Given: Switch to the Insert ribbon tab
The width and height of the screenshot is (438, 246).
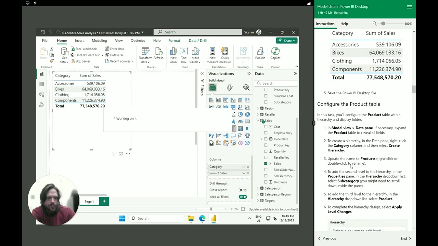Looking at the screenshot, I should click(x=79, y=40).
